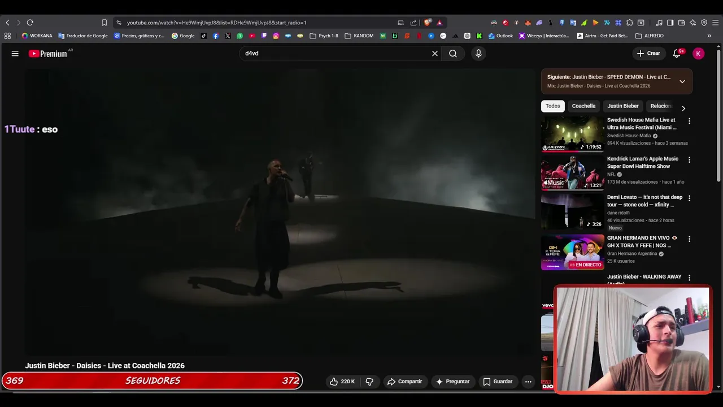Image resolution: width=723 pixels, height=407 pixels.
Task: Go to YouTube Premium home logo
Action: coord(49,54)
